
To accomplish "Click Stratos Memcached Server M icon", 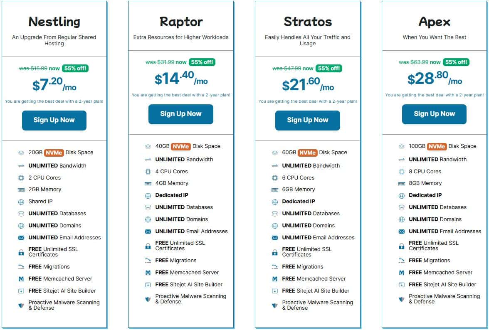I will [x=275, y=279].
